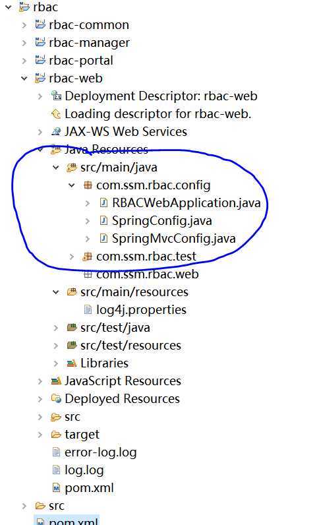Click the SpringConfig.java file icon
The image size is (315, 525).
click(x=103, y=220)
